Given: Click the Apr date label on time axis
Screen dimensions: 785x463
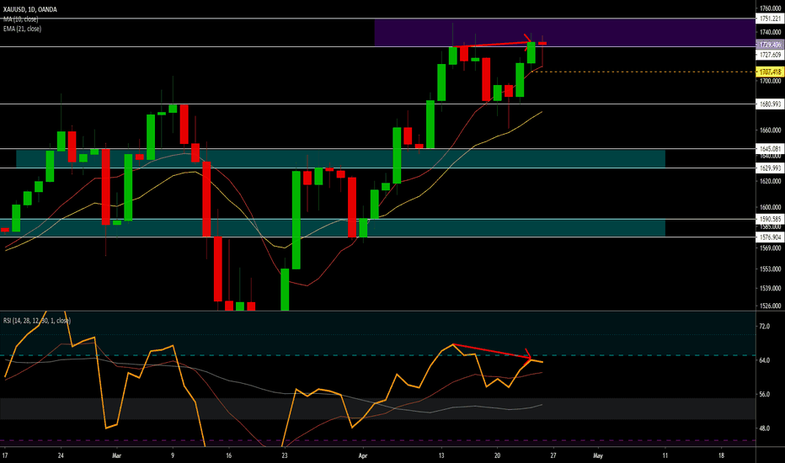Looking at the screenshot, I should pyautogui.click(x=363, y=456).
